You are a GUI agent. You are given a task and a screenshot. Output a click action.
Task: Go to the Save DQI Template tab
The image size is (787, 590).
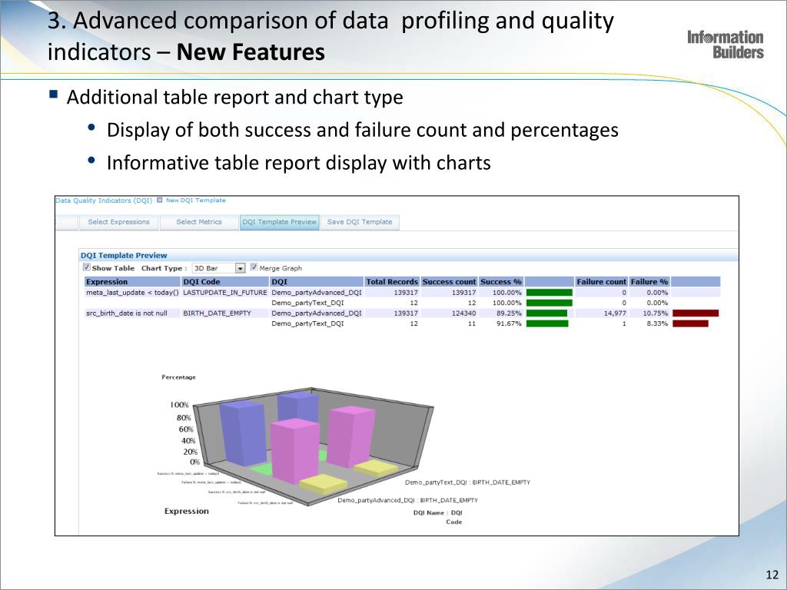click(359, 222)
